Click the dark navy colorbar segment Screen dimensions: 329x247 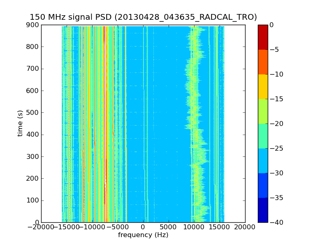pyautogui.click(x=263, y=210)
